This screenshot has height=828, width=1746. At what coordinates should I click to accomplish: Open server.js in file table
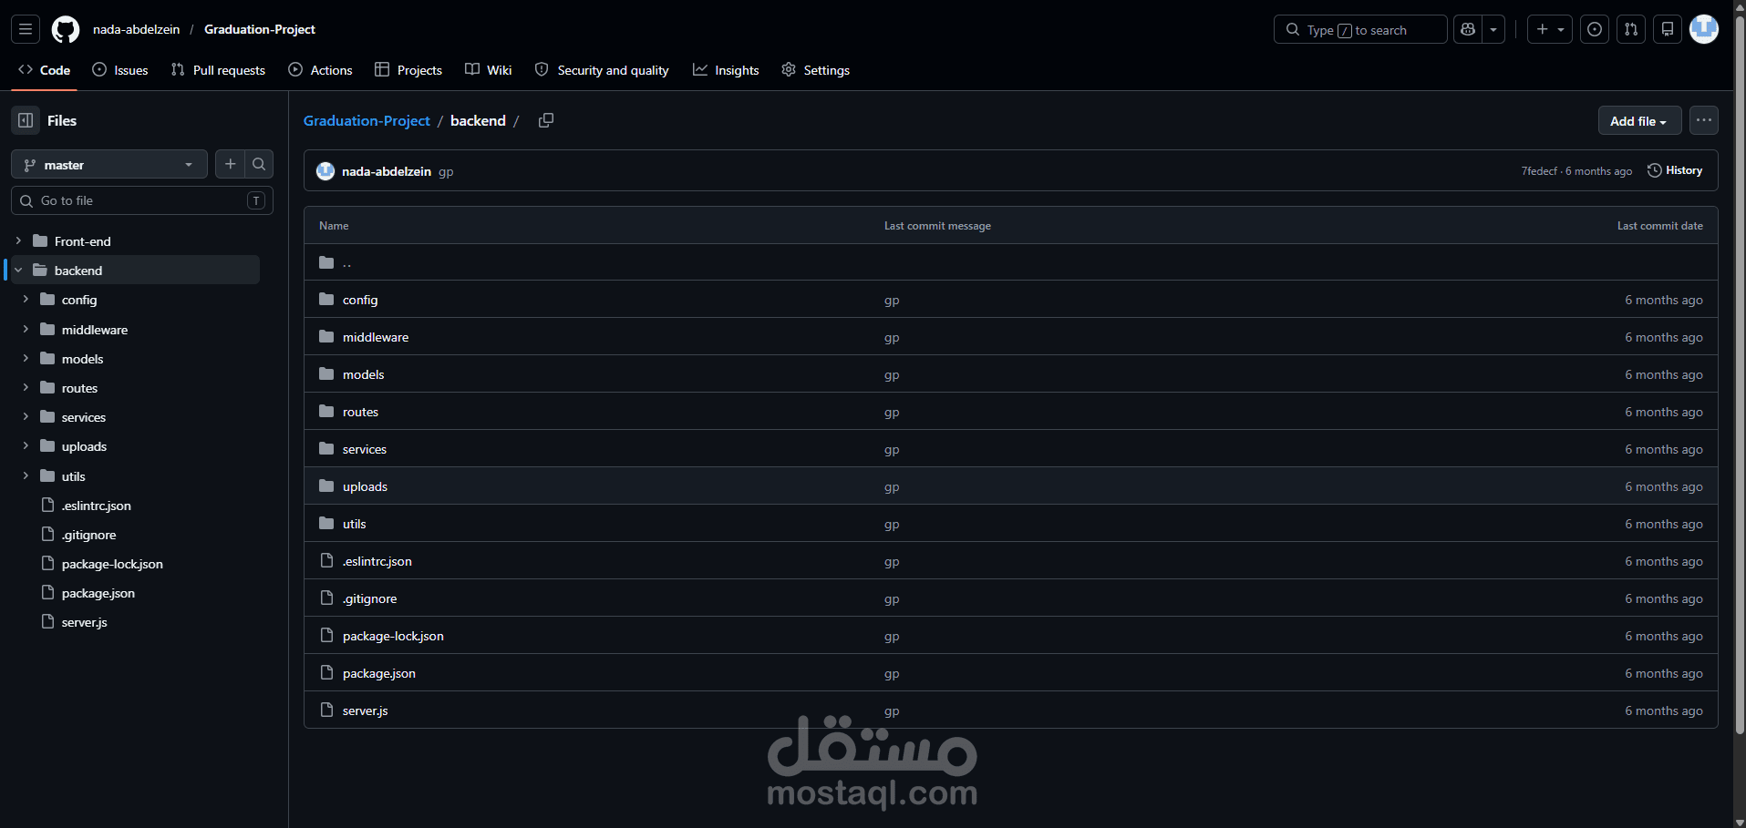pyautogui.click(x=365, y=710)
